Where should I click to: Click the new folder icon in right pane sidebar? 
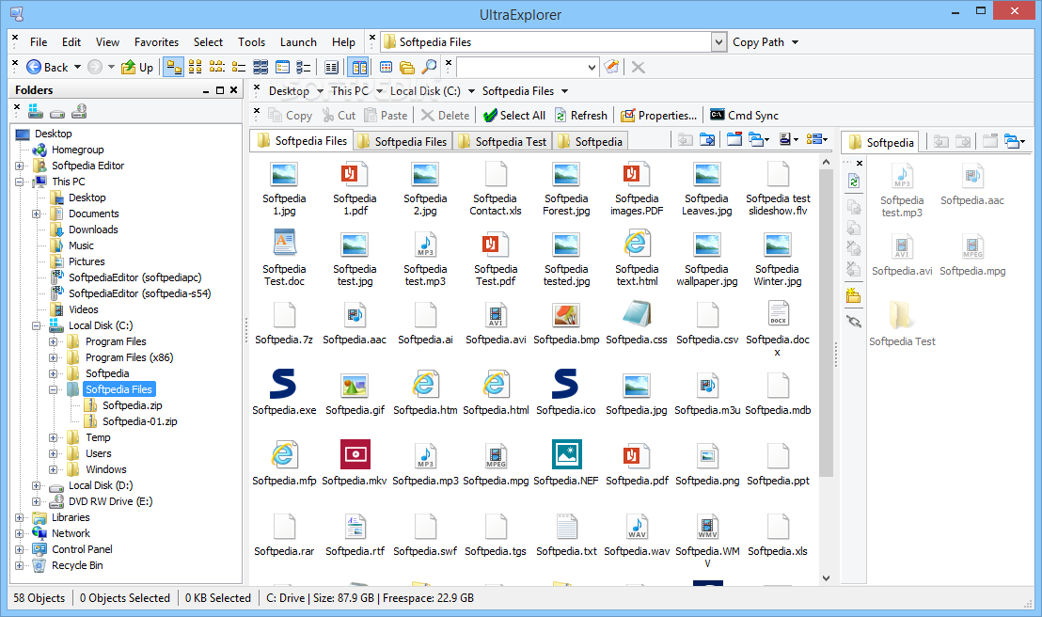point(854,295)
